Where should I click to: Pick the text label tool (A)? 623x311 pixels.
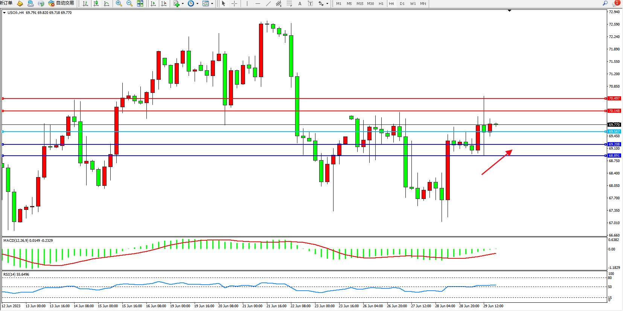click(x=300, y=3)
